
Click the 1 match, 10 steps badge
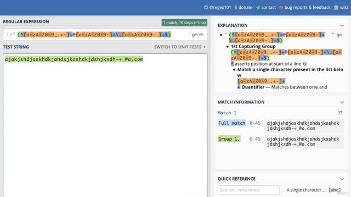184,22
